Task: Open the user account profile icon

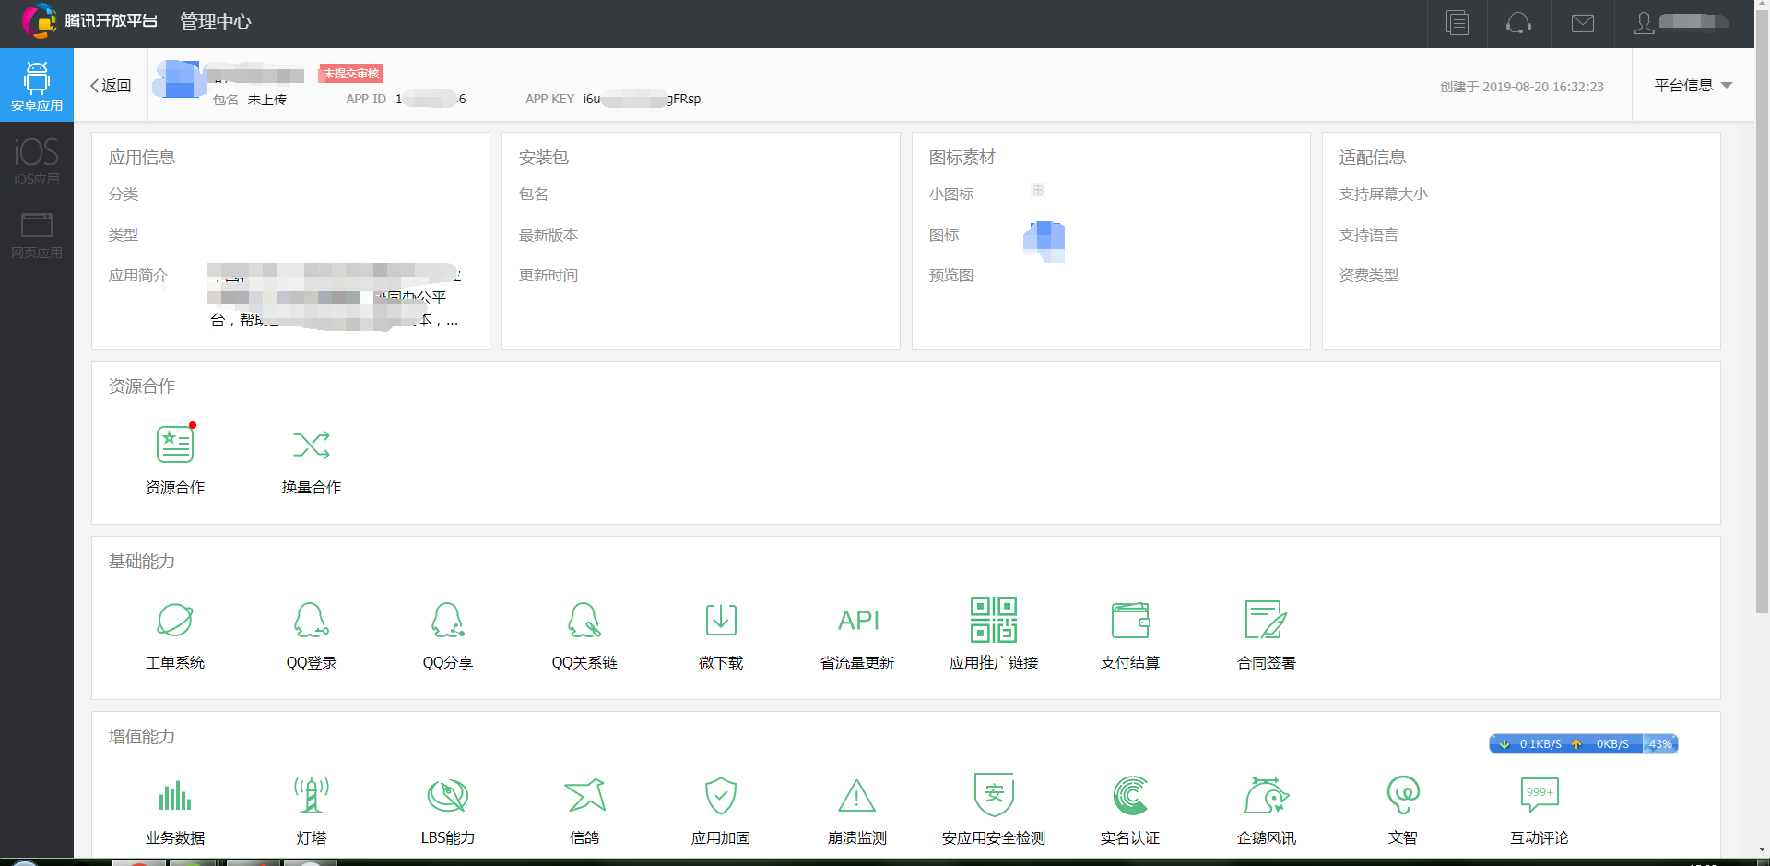Action: pyautogui.click(x=1644, y=23)
